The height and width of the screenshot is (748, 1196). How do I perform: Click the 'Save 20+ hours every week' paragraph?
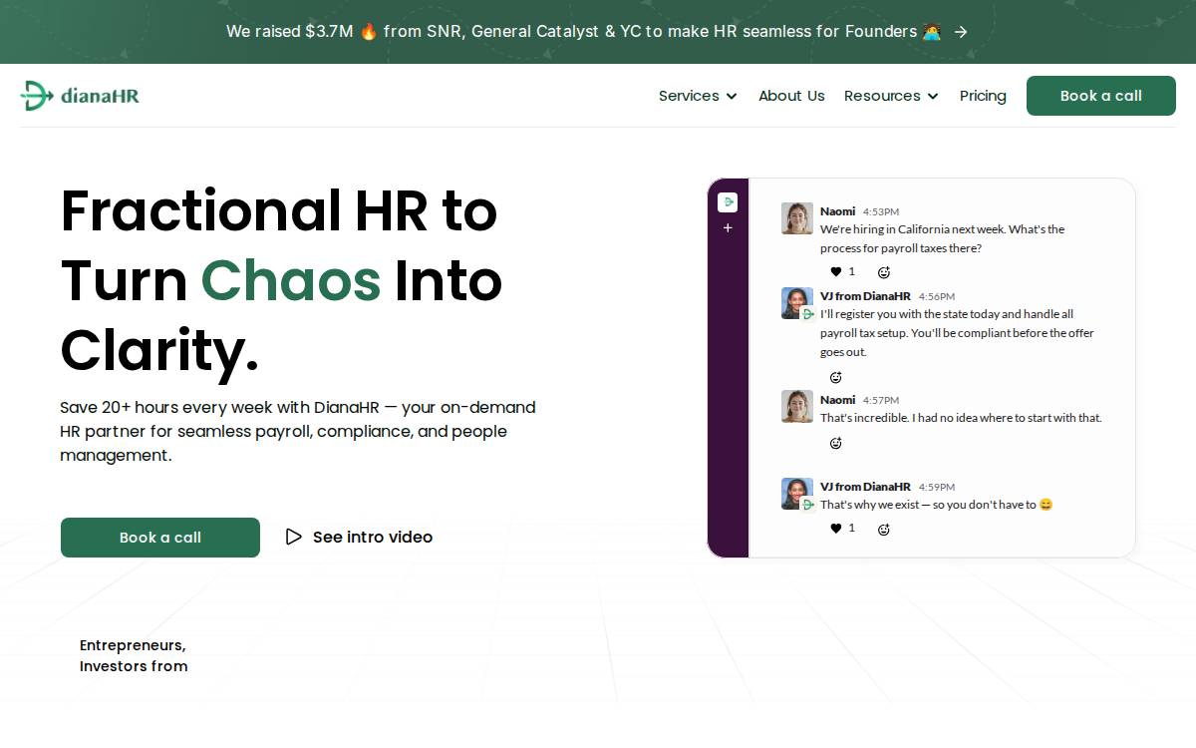click(298, 431)
